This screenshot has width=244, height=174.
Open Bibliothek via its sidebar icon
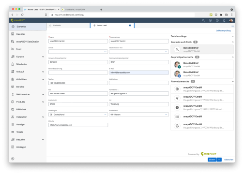[x=13, y=109]
